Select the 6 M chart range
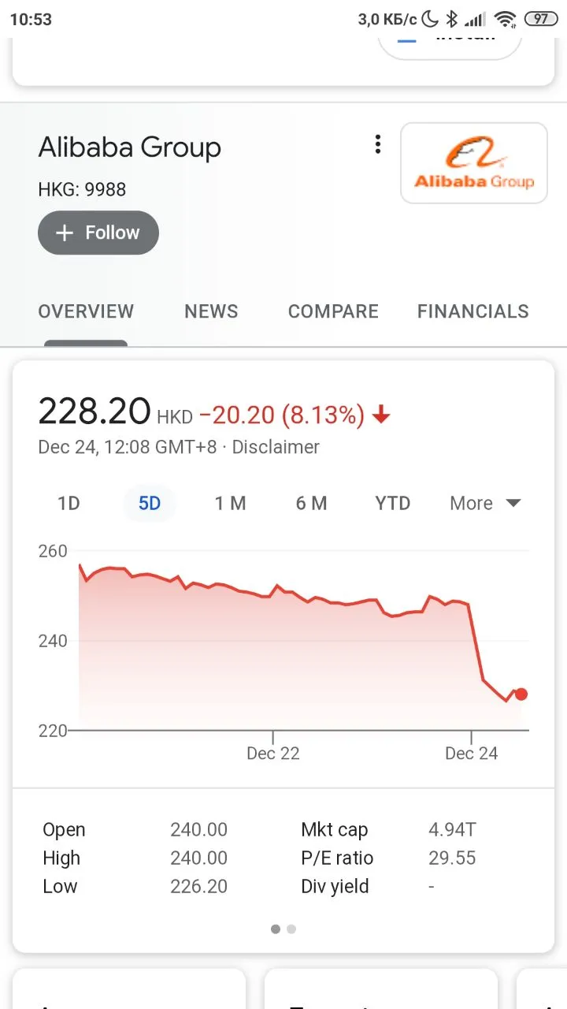 click(312, 503)
